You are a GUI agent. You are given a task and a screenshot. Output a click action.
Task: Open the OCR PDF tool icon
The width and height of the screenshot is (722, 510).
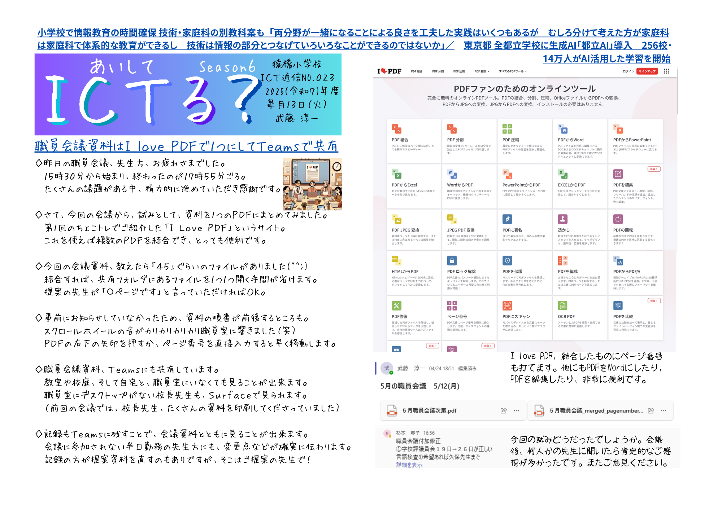coord(562,305)
